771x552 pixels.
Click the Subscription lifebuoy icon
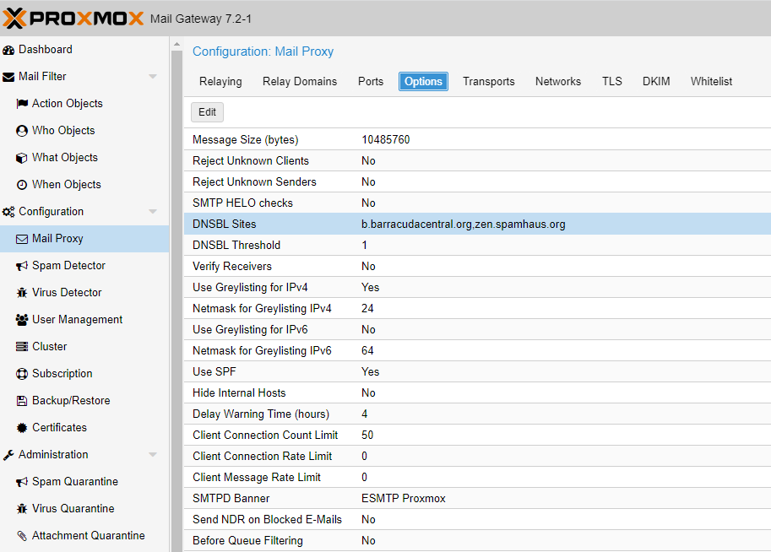[x=22, y=374]
